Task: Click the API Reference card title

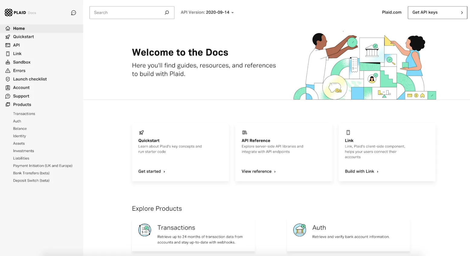Action: click(256, 141)
